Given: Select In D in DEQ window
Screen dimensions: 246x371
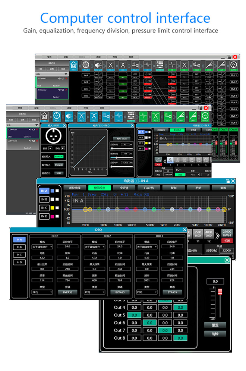Looking at the screenshot, I should pos(19,262).
